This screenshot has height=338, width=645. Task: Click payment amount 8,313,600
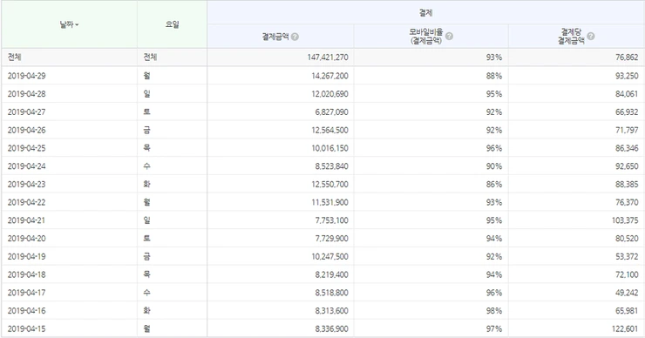(x=331, y=311)
